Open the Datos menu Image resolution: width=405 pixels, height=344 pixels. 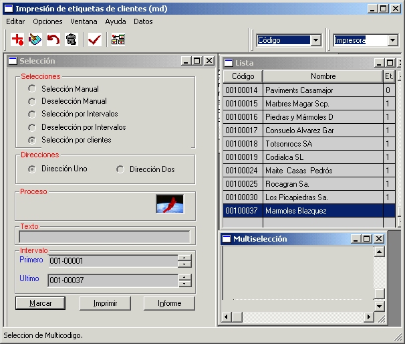(143, 21)
